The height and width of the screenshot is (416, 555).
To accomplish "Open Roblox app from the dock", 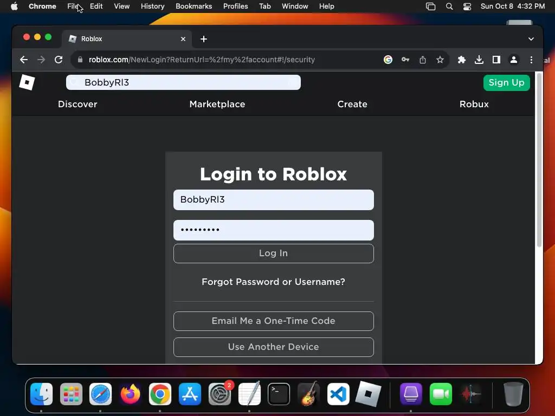I will click(x=368, y=394).
